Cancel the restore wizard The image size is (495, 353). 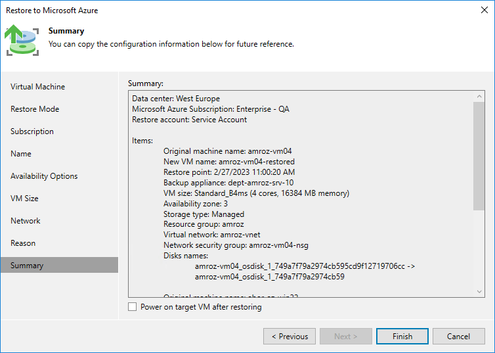(x=458, y=337)
